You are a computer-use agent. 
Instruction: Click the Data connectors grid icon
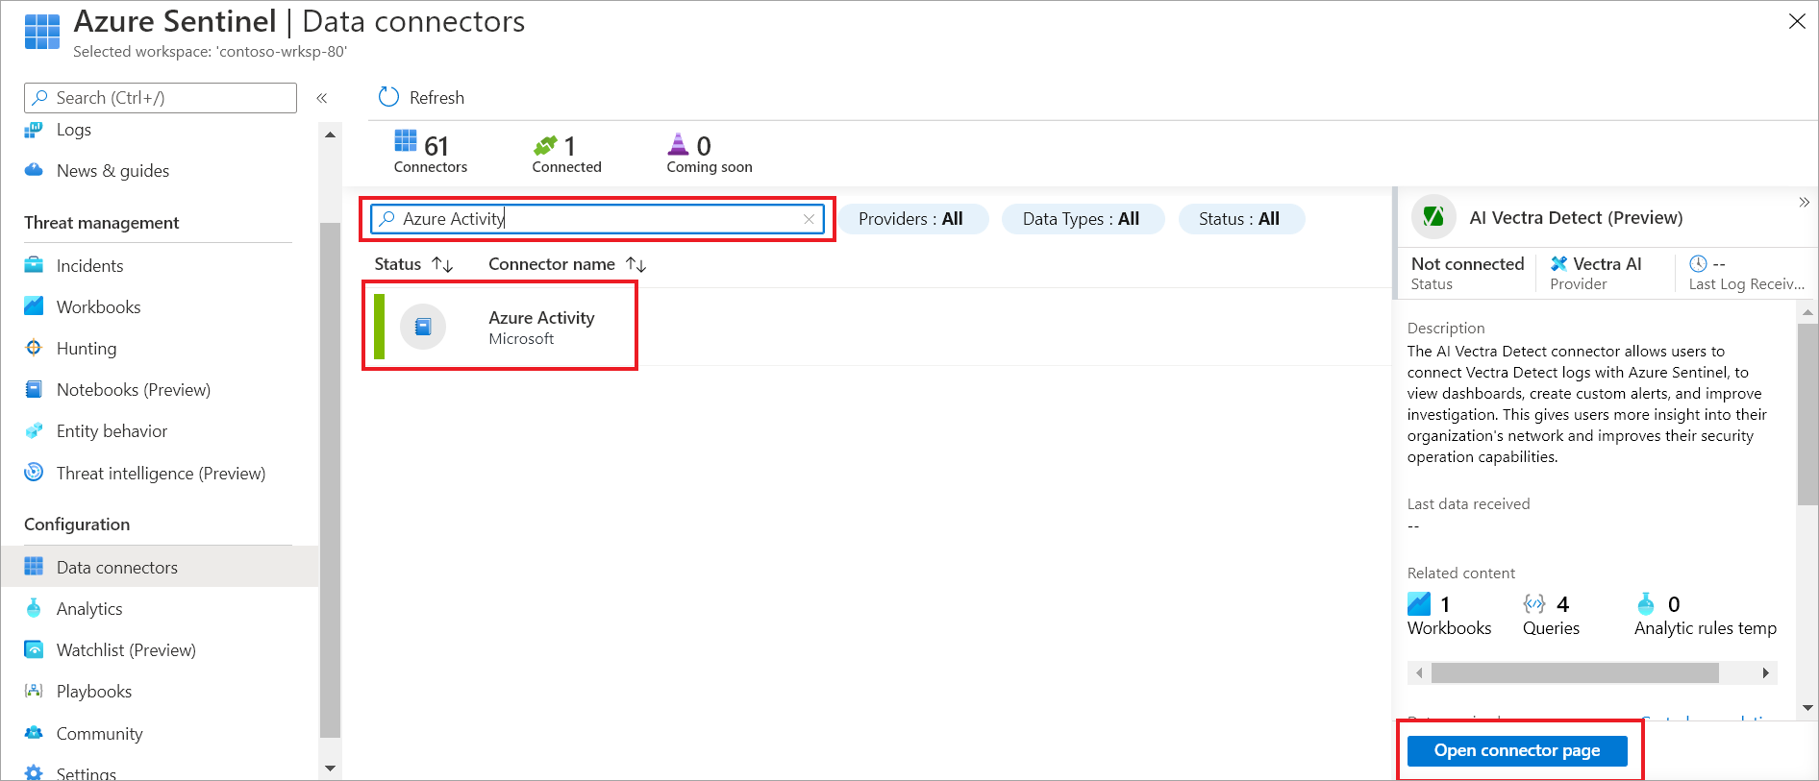point(34,567)
